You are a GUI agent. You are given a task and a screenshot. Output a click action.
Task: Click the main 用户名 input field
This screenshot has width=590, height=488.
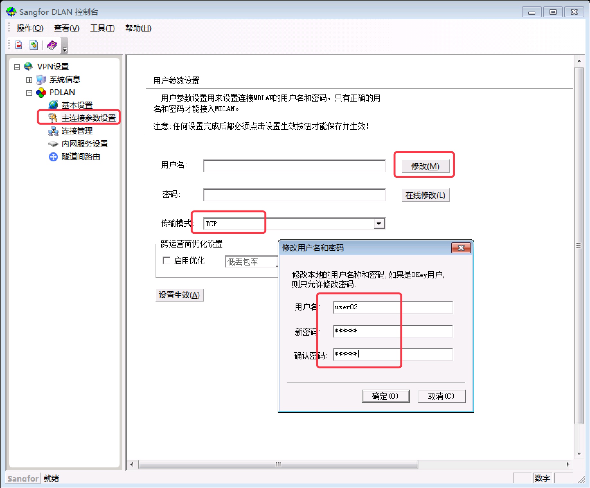point(294,166)
